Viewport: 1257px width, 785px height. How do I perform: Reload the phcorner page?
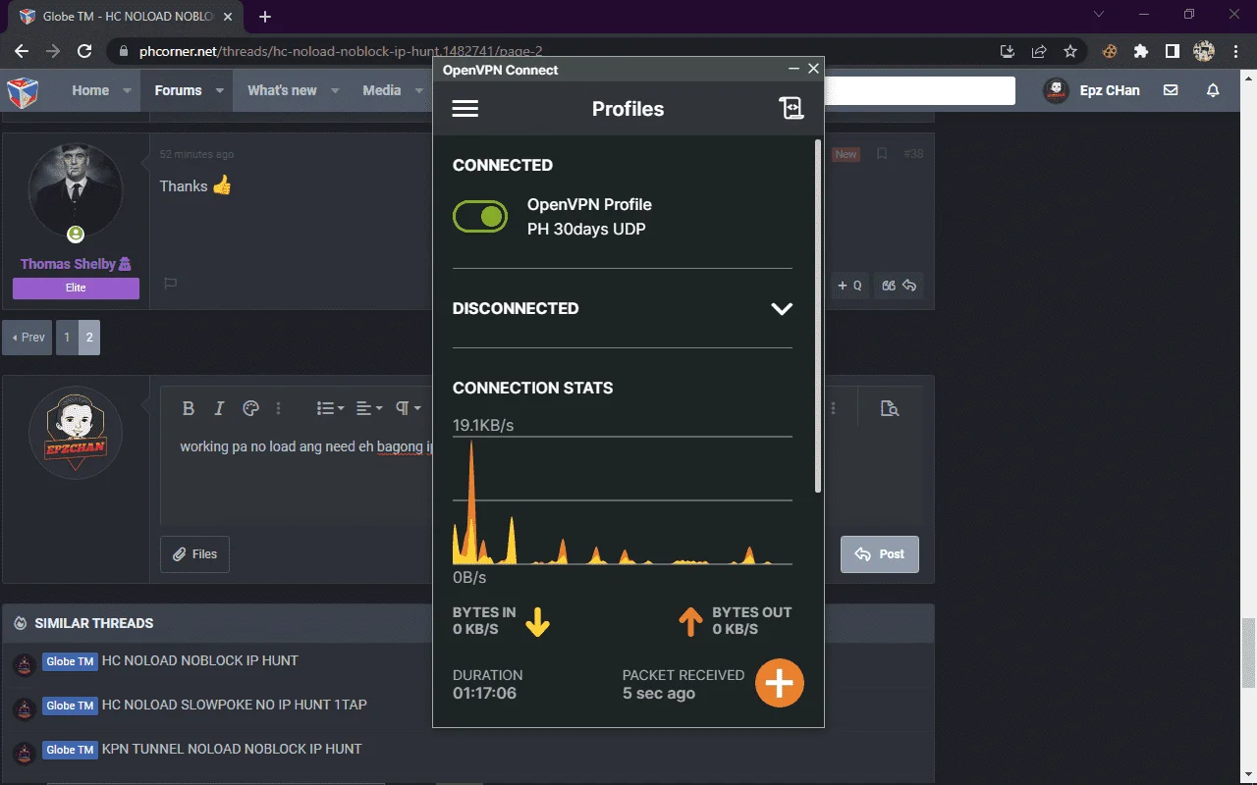(84, 51)
